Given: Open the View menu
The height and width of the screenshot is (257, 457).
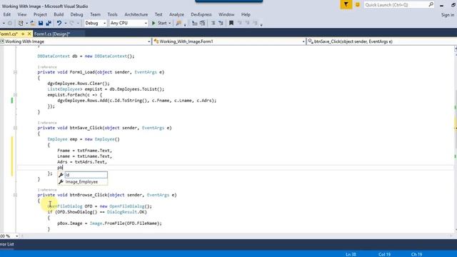Looking at the screenshot, I should (22, 14).
